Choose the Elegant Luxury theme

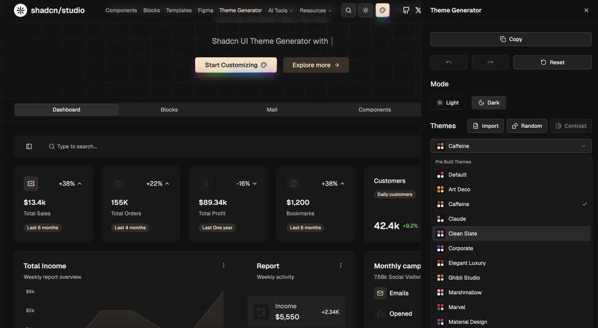coord(511,263)
